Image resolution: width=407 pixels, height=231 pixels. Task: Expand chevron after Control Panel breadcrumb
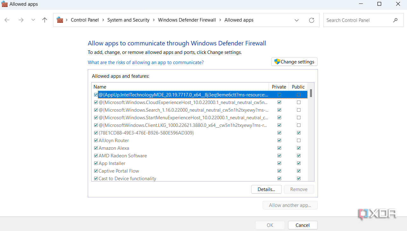click(x=103, y=20)
